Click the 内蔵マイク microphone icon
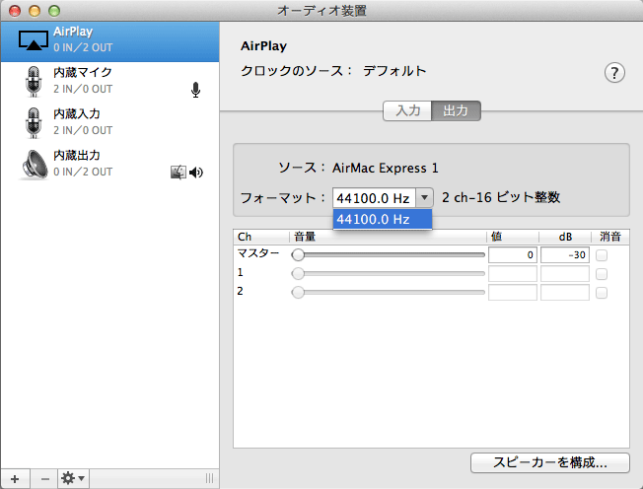 (x=34, y=82)
